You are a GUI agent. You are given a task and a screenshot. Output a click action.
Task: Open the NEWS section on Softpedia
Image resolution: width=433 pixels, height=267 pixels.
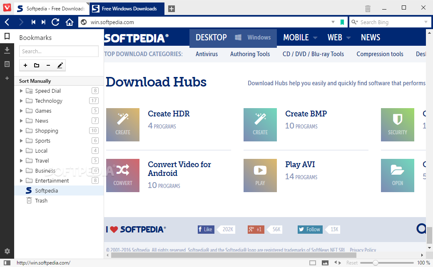click(370, 37)
